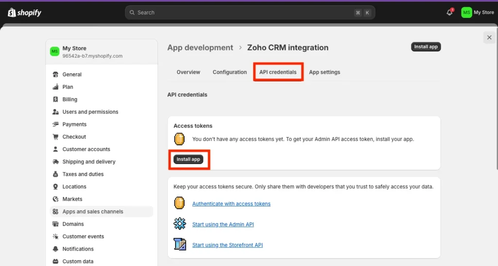Click the coin icon beside Authenticate link

click(x=179, y=203)
